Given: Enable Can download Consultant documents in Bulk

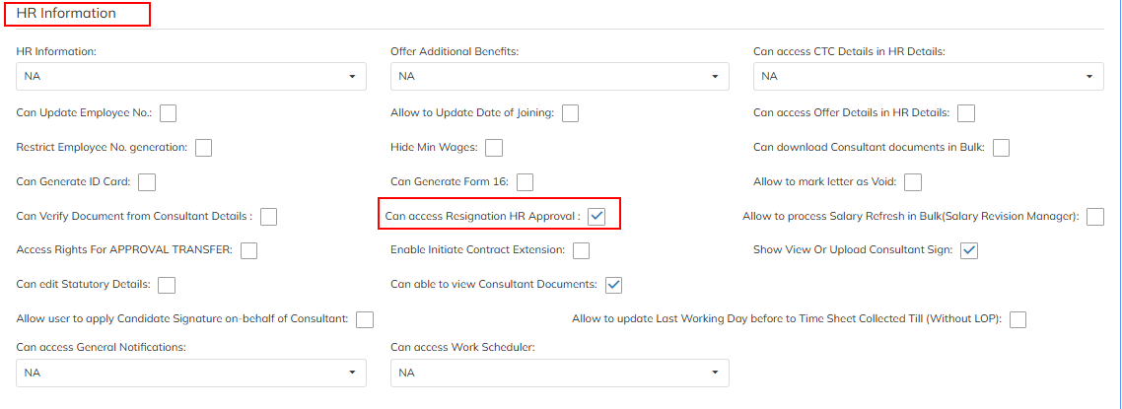Looking at the screenshot, I should click(1002, 148).
